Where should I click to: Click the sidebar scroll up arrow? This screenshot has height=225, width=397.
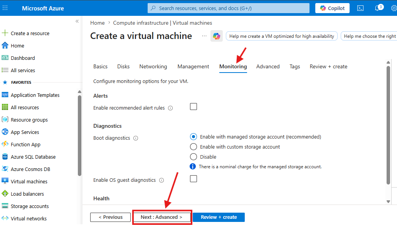[x=79, y=92]
